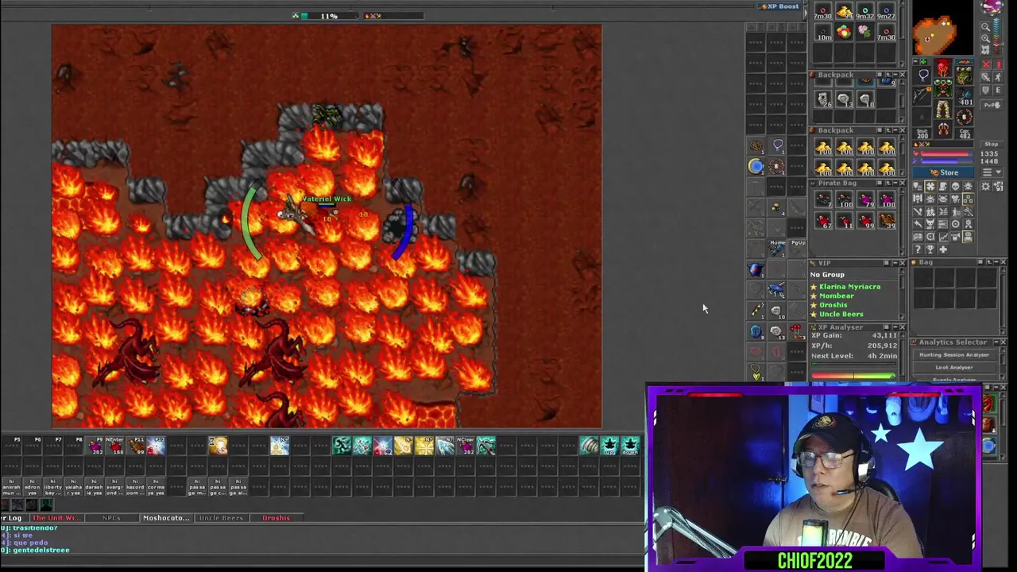Viewport: 1017px width, 572px height.
Task: Click the pirate bag item with 39
Action: click(887, 220)
